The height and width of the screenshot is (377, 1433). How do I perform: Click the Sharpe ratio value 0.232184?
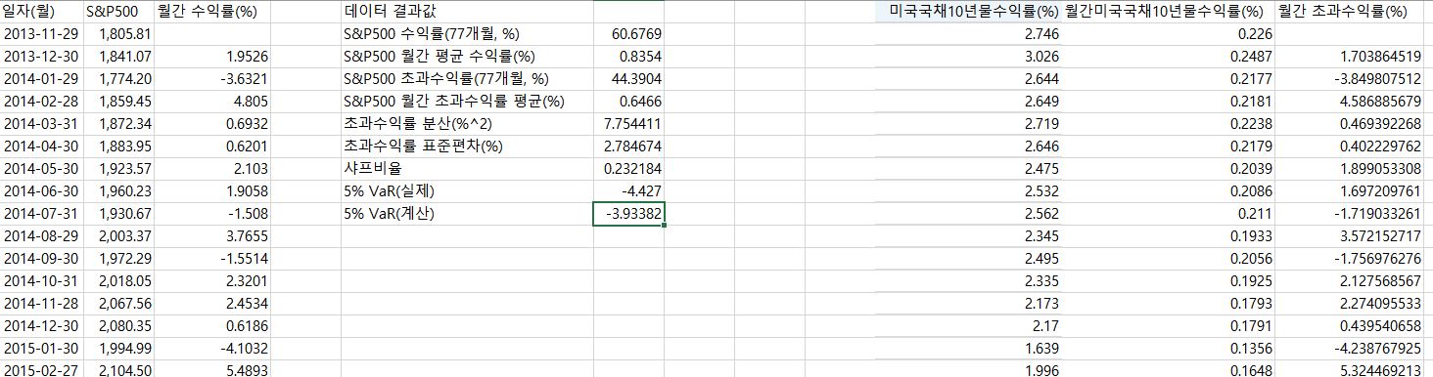coord(628,168)
